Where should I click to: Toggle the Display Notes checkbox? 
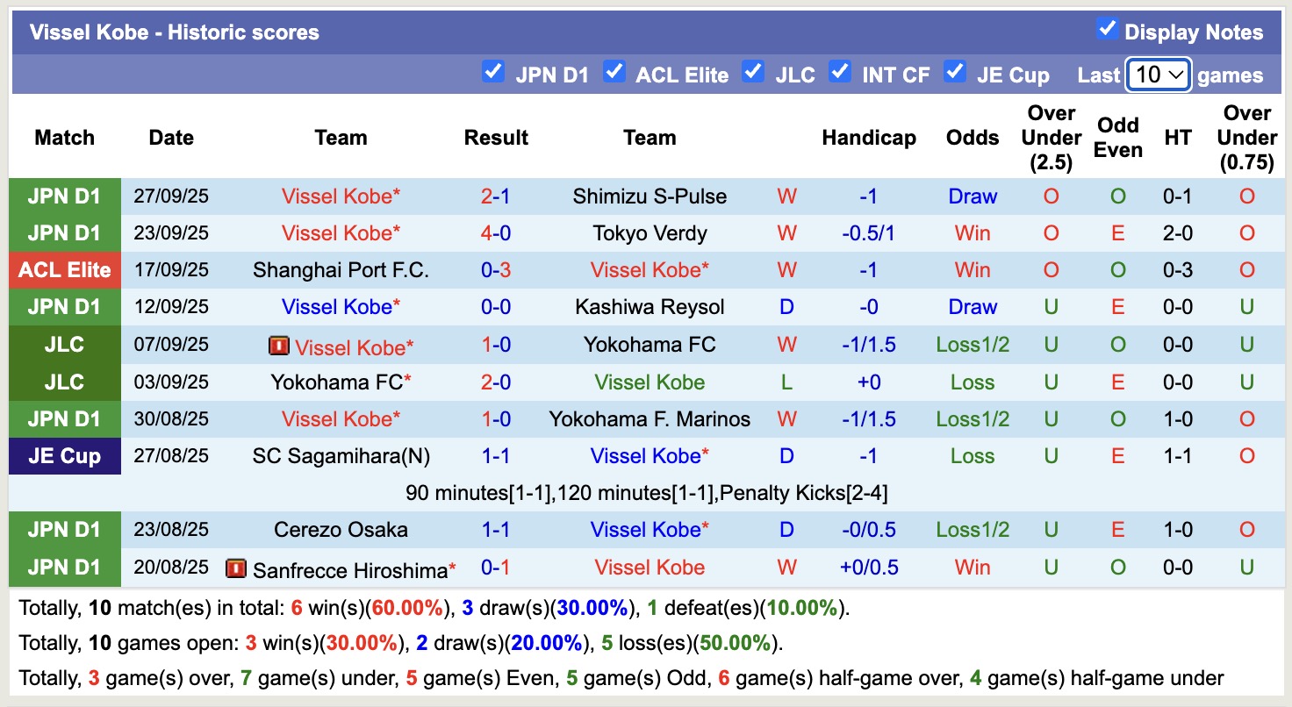coord(1109,28)
